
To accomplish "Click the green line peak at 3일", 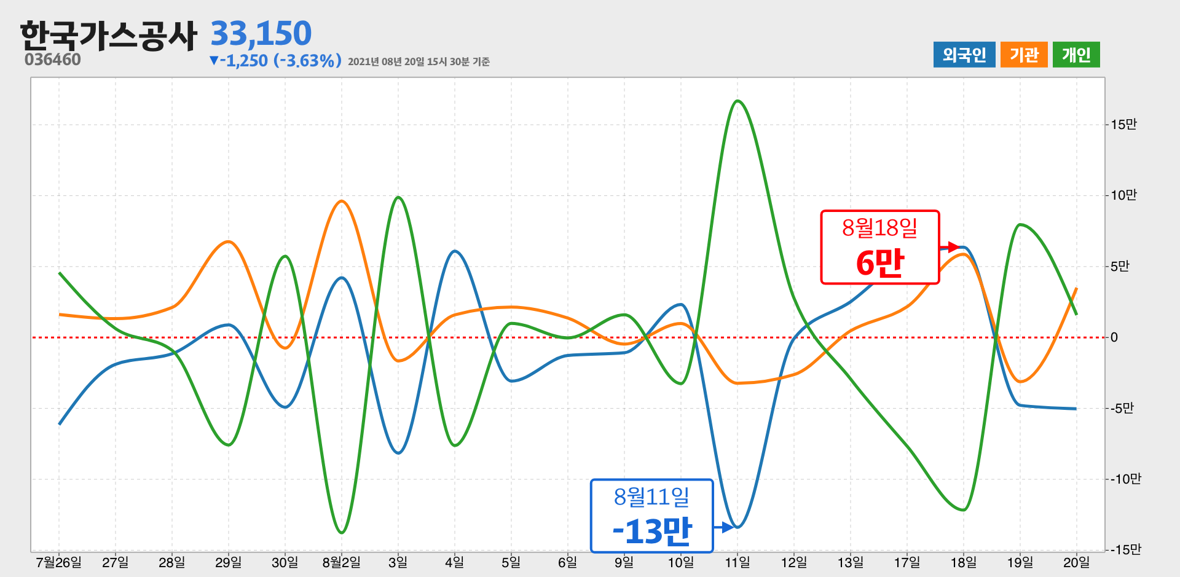I will [398, 197].
